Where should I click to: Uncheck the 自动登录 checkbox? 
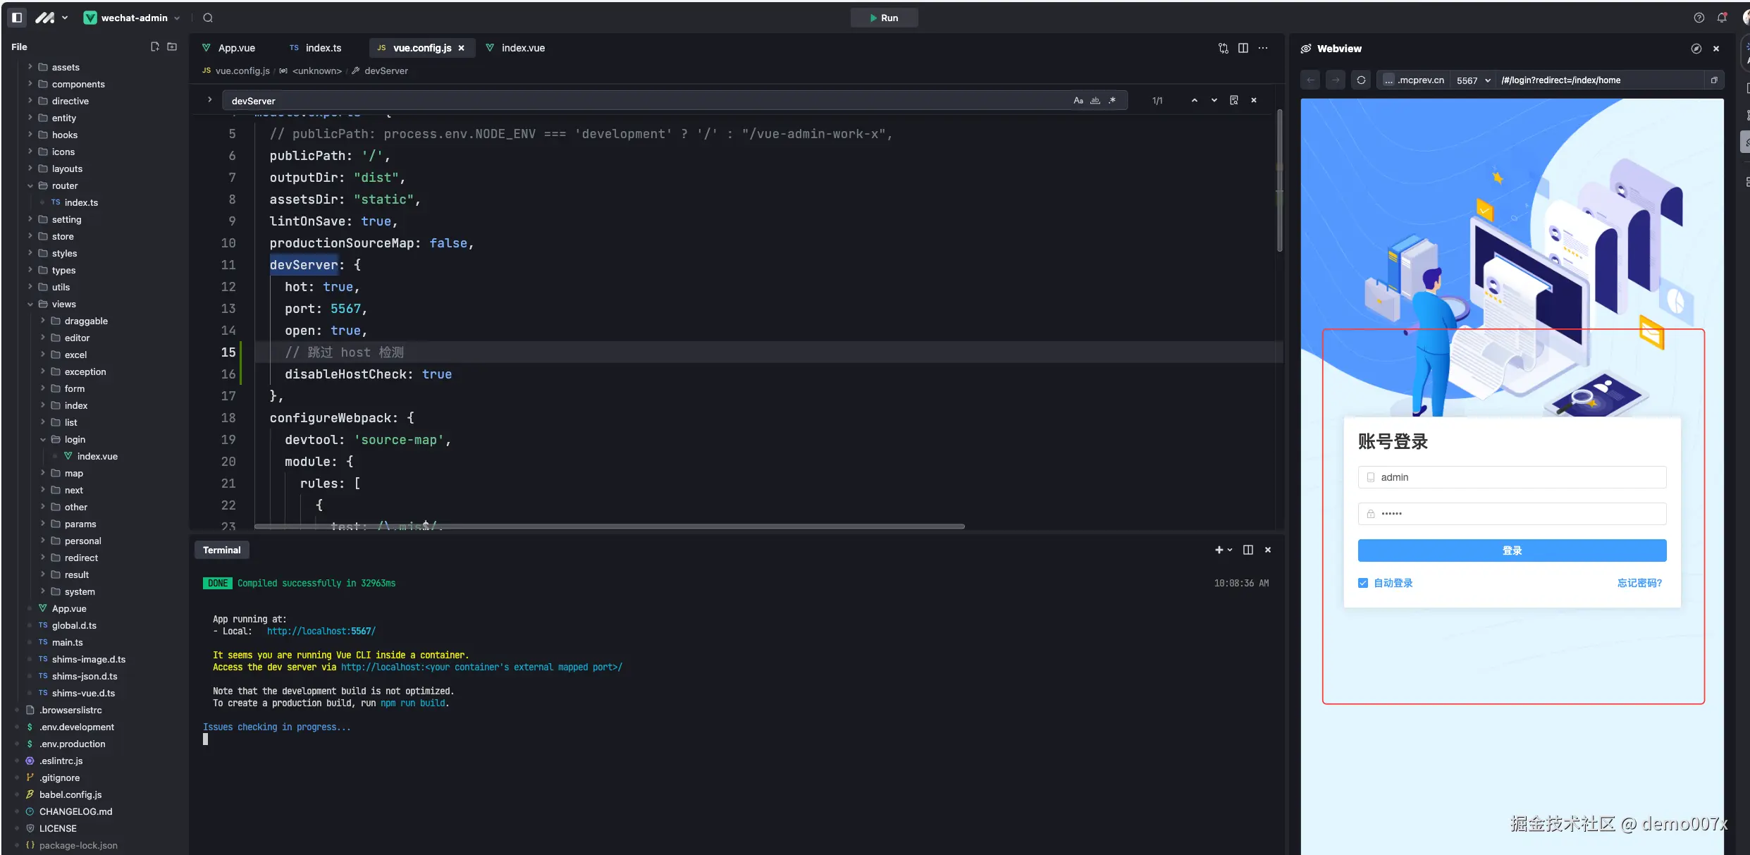1363,583
